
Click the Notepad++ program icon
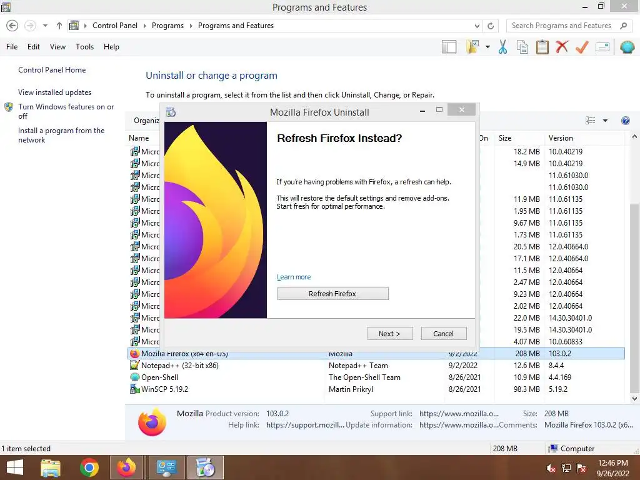(x=134, y=365)
